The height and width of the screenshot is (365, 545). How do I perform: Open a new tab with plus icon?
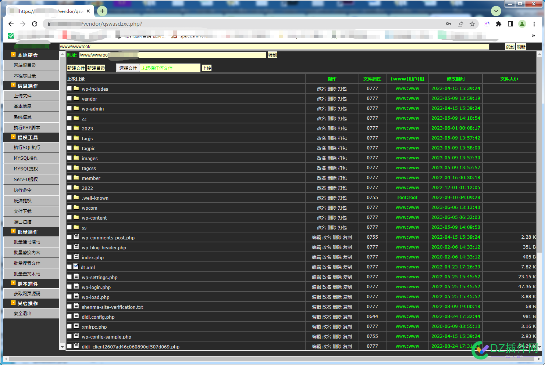(x=102, y=11)
